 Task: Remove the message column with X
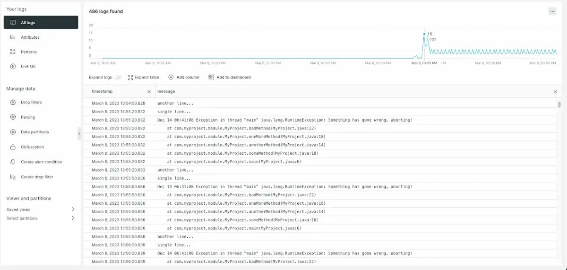(x=555, y=92)
